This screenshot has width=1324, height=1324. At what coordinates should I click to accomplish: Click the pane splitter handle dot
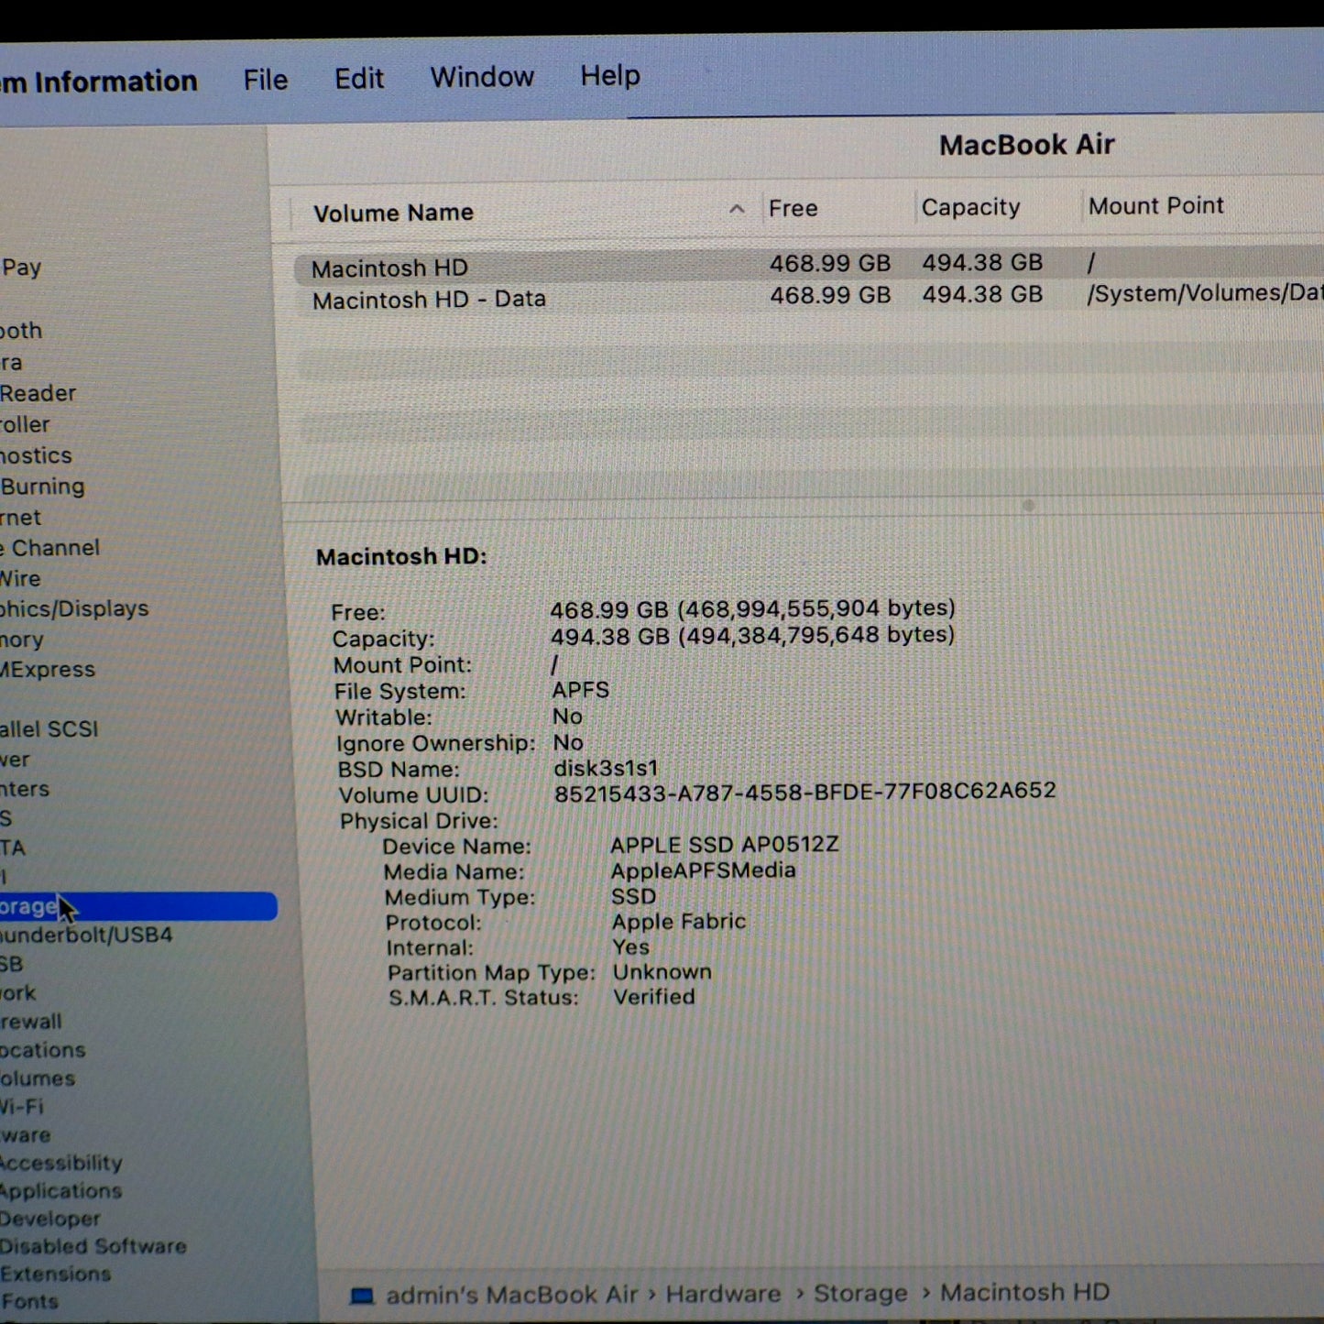(x=1028, y=506)
